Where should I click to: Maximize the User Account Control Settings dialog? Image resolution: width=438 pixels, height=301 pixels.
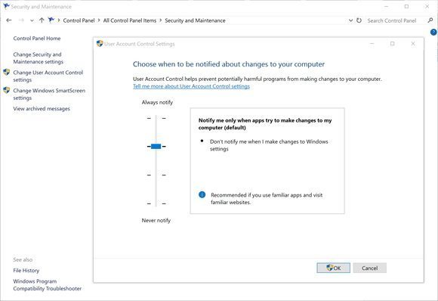tap(393, 44)
